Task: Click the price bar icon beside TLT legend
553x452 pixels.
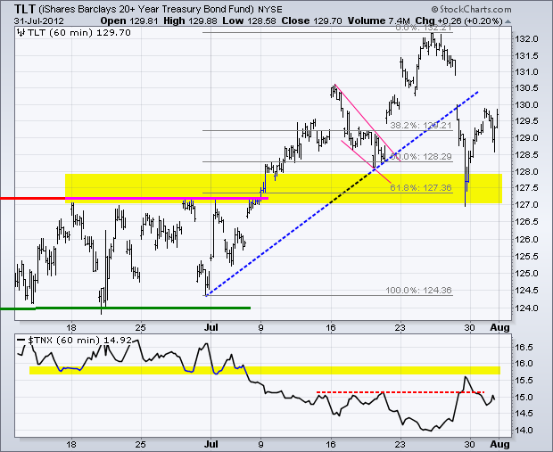Action: (21, 33)
